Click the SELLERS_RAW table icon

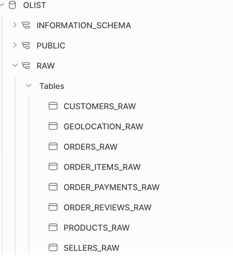click(x=53, y=247)
